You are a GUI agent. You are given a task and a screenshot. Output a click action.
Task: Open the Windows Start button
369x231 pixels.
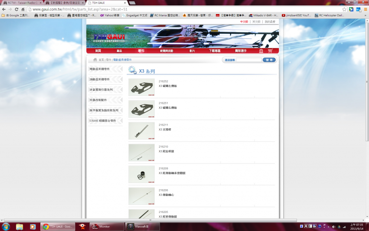(x=6, y=227)
